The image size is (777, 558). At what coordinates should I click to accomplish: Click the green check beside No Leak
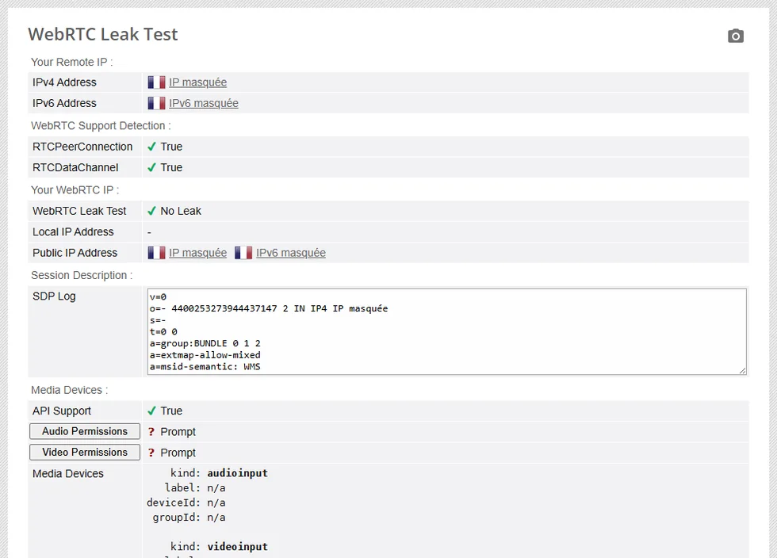click(x=151, y=211)
